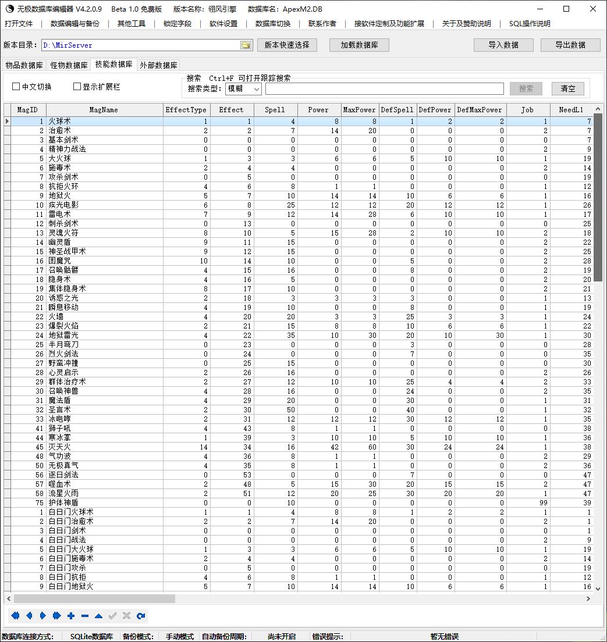607x642 pixels.
Task: Open 软件设置 menu
Action: coord(223,24)
